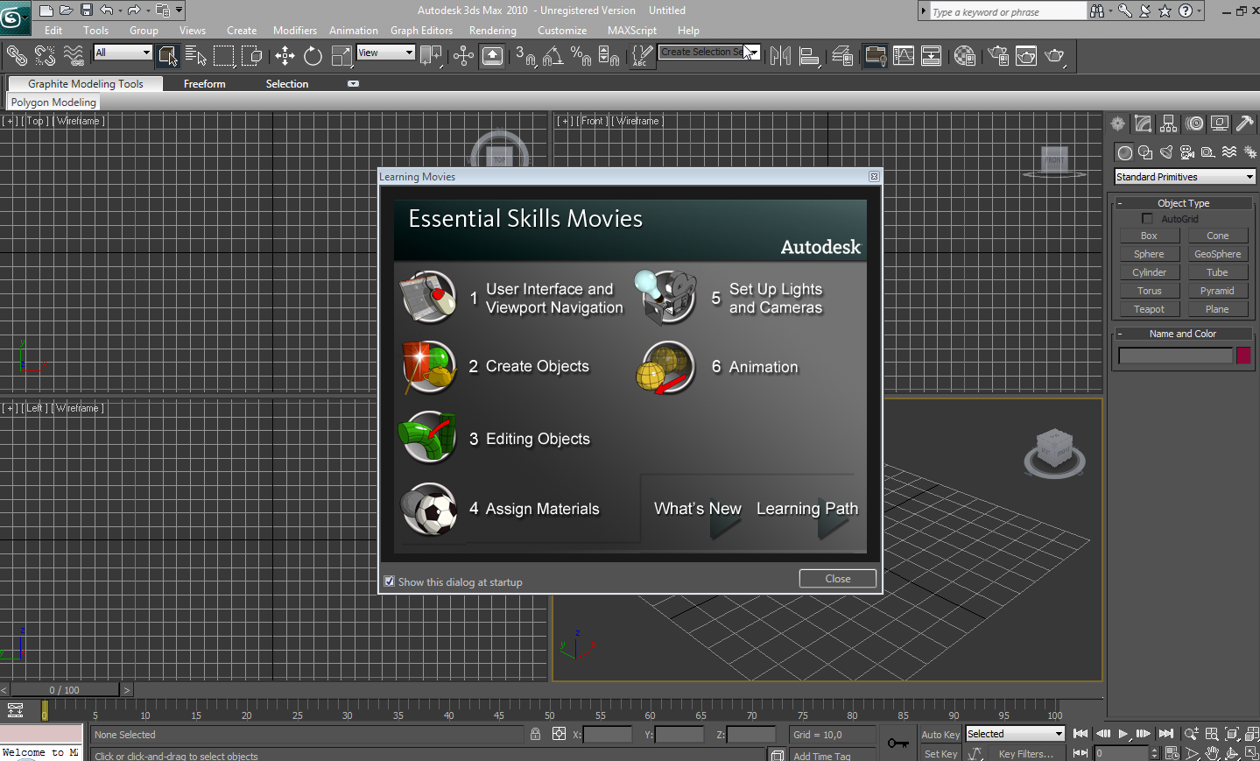Viewport: 1260px width, 761px height.
Task: Open the Rendering menu
Action: pos(492,31)
